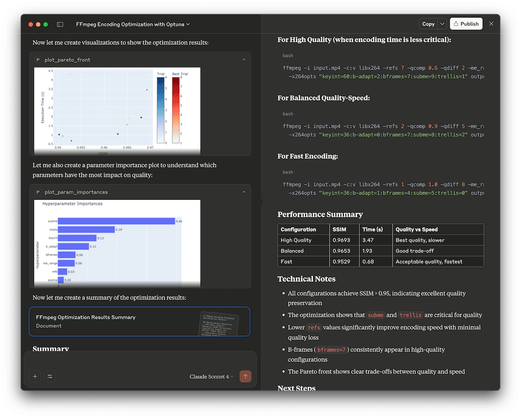Click the plus attachment icon
The width and height of the screenshot is (521, 418).
35,376
